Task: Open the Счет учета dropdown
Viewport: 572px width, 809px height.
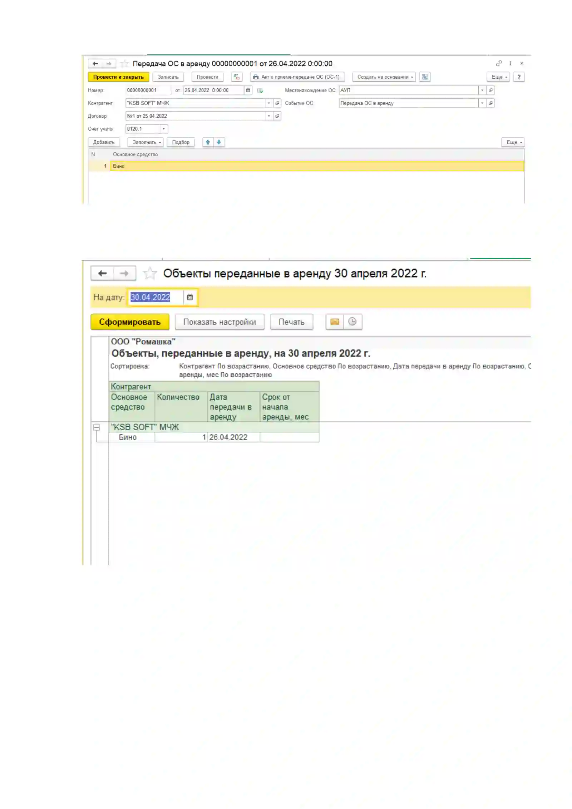Action: [x=164, y=129]
